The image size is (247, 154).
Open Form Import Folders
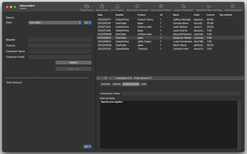click(x=161, y=8)
